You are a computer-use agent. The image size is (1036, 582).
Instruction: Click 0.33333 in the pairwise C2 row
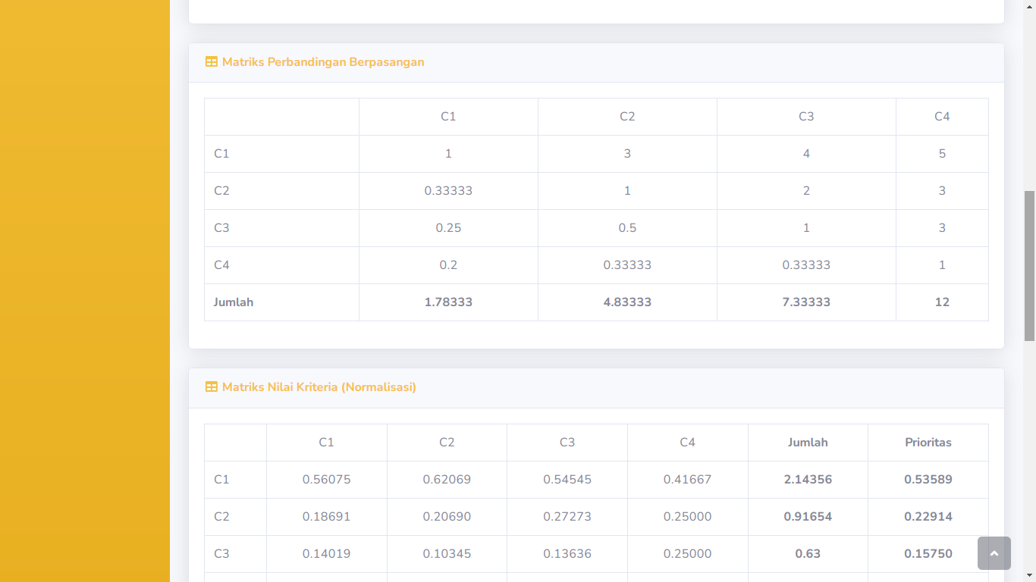[x=448, y=191]
